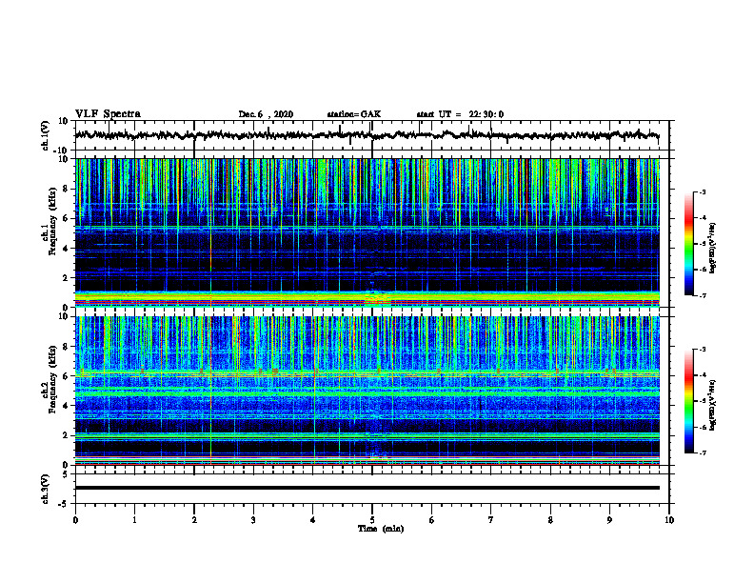Screen dimensions: 754x583
Task: Click the "-3" label on ch.1 colorbar
Action: tap(702, 192)
